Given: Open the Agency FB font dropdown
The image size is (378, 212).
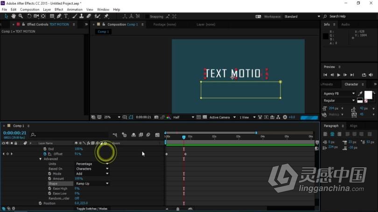Looking at the screenshot, I should 339,94.
